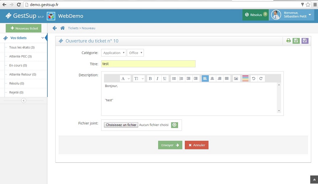Go to the home page icon
This screenshot has width=318, height=184.
[62, 28]
